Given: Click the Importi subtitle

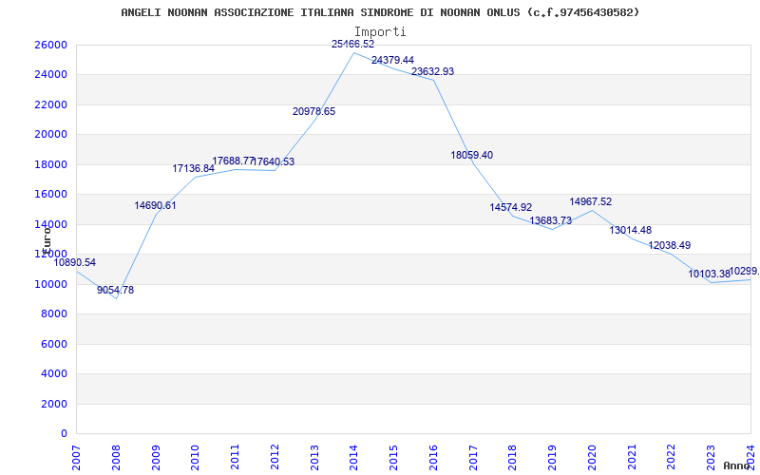Looking at the screenshot, I should 380,32.
